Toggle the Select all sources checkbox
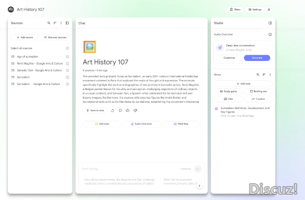Viewport: 305px width, 200px height. point(67,48)
